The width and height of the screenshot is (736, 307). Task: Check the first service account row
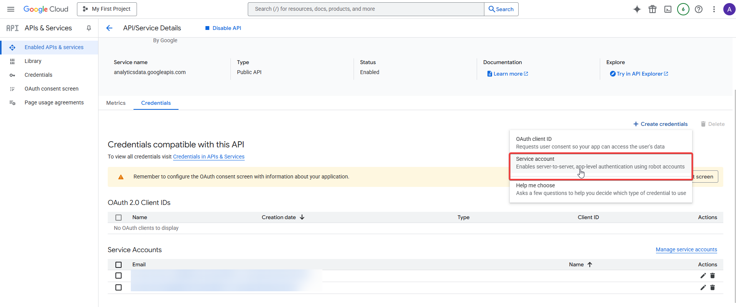click(x=118, y=276)
